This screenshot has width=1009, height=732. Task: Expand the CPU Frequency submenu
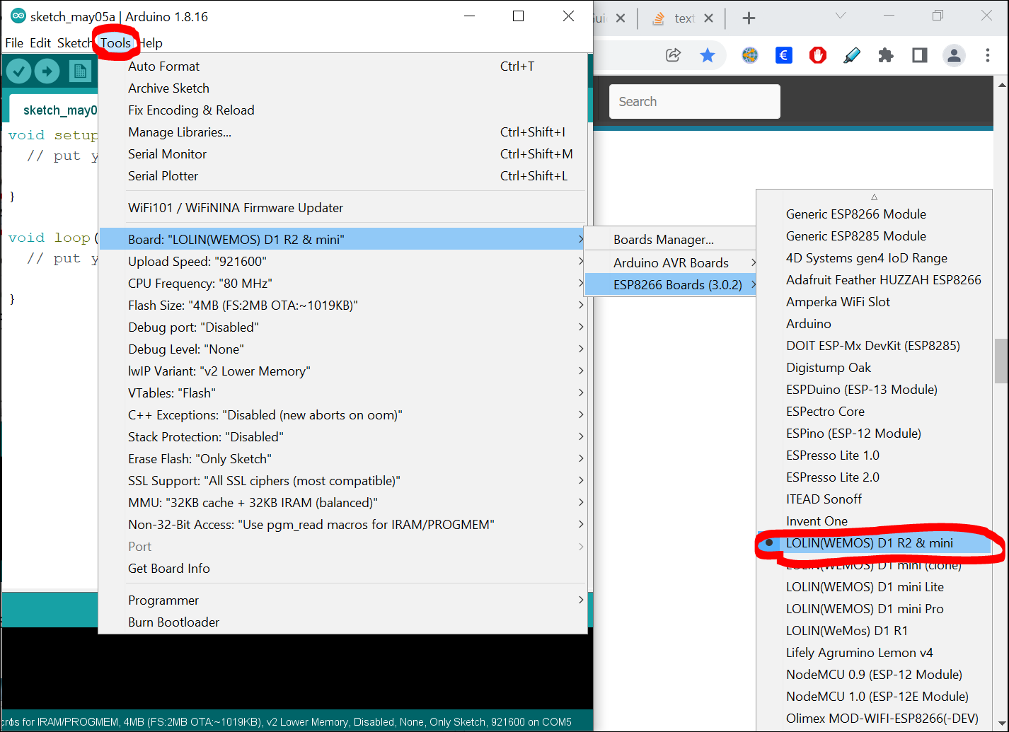[x=342, y=283]
